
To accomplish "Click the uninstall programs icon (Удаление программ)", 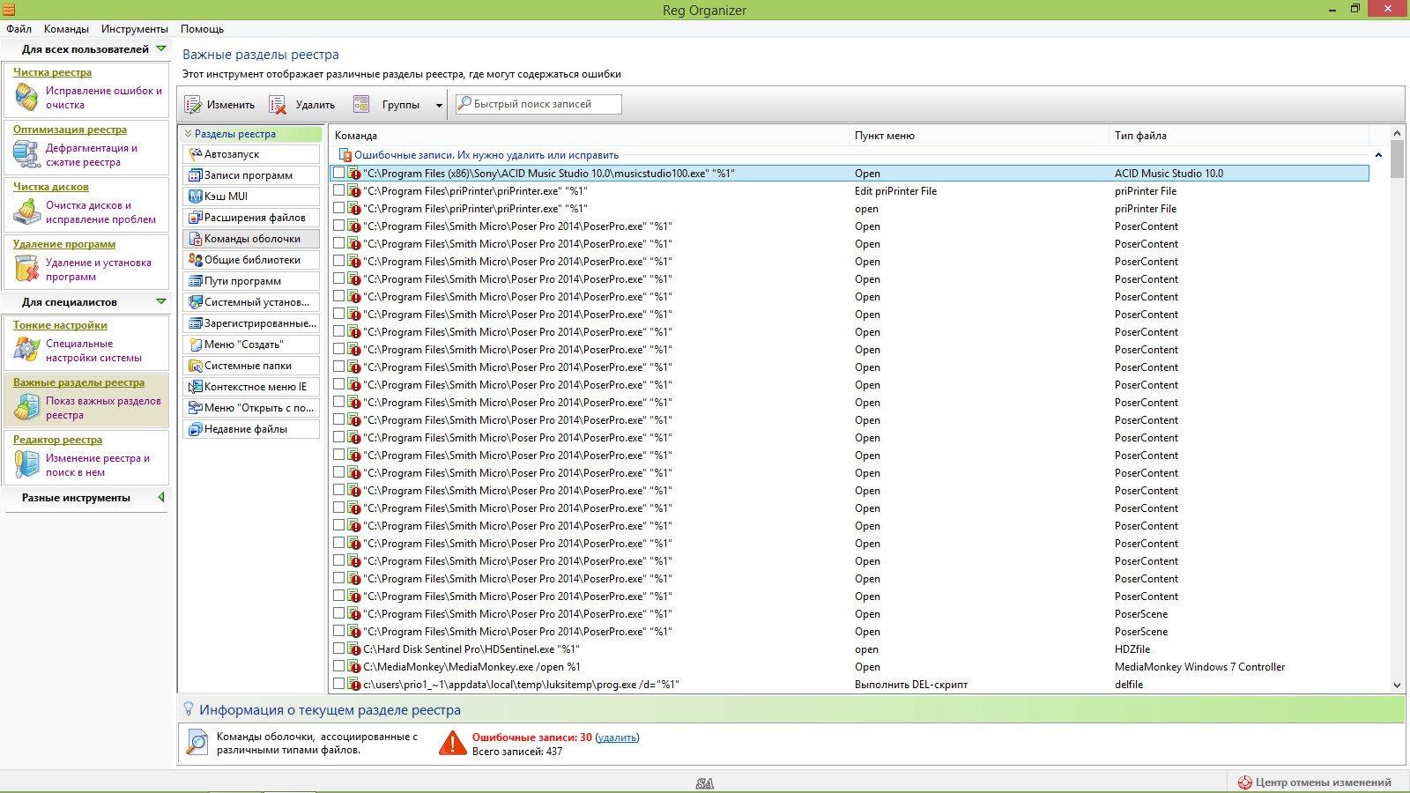I will (26, 269).
